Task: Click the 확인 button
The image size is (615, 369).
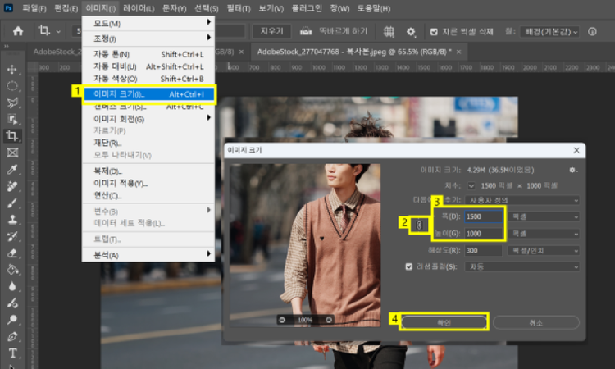Action: point(444,322)
